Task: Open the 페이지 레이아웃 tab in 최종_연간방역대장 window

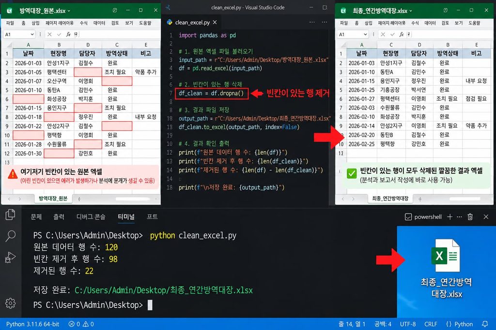Action: pyautogui.click(x=391, y=23)
